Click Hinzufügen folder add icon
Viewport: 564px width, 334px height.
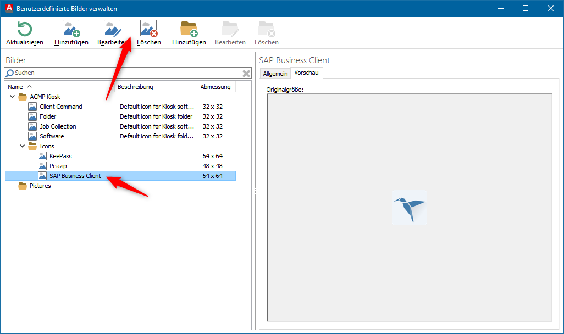189,30
